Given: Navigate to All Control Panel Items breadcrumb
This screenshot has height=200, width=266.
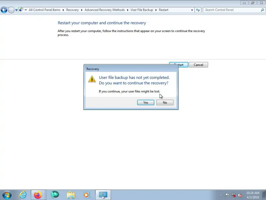Looking at the screenshot, I should pos(44,10).
